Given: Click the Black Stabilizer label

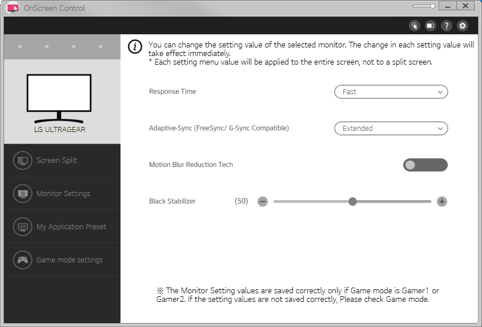Looking at the screenshot, I should pos(172,201).
